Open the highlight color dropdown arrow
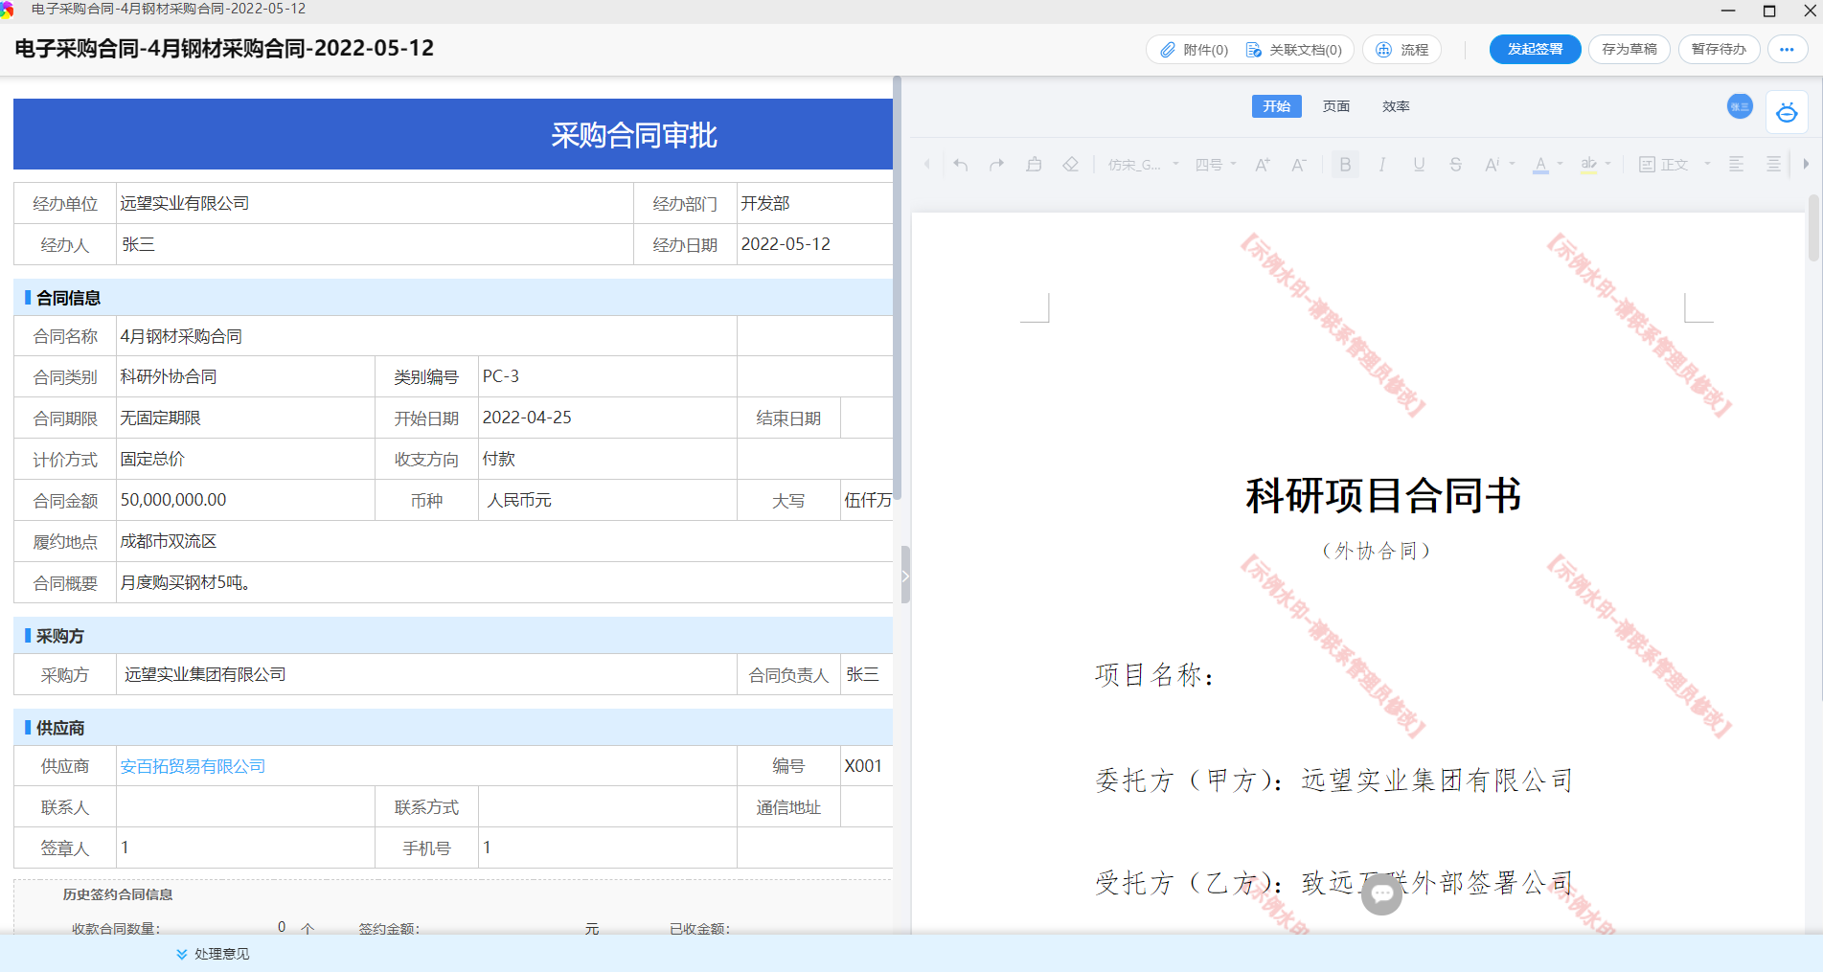The height and width of the screenshot is (972, 1823). pos(1608,164)
